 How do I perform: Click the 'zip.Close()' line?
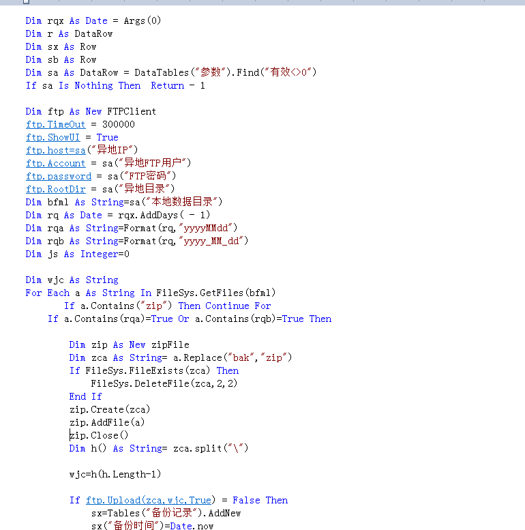[99, 435]
